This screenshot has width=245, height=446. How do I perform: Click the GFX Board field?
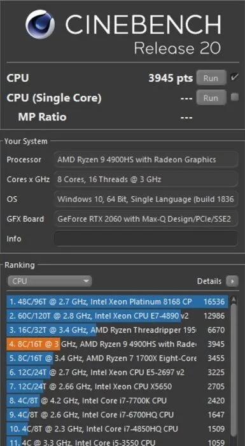146,219
